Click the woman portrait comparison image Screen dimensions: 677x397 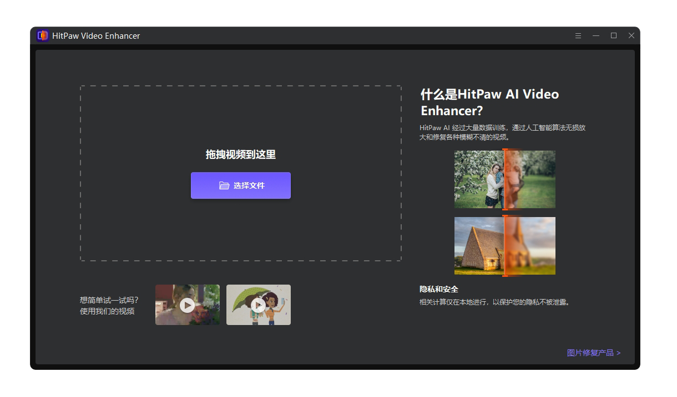tap(504, 179)
